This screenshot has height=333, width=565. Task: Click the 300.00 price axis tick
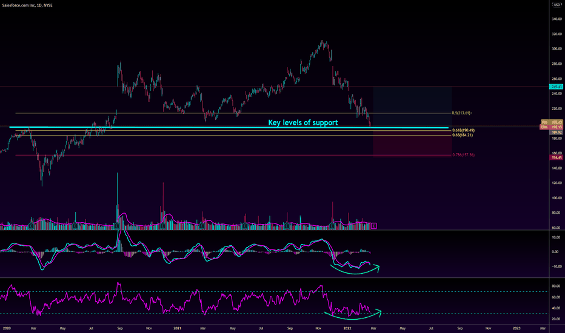point(557,49)
